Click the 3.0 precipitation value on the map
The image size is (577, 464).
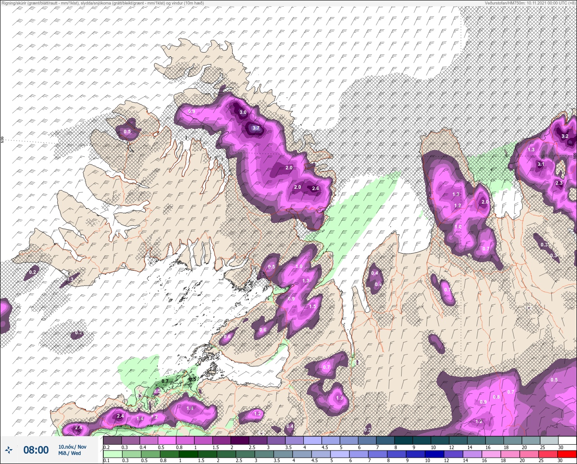(243, 112)
